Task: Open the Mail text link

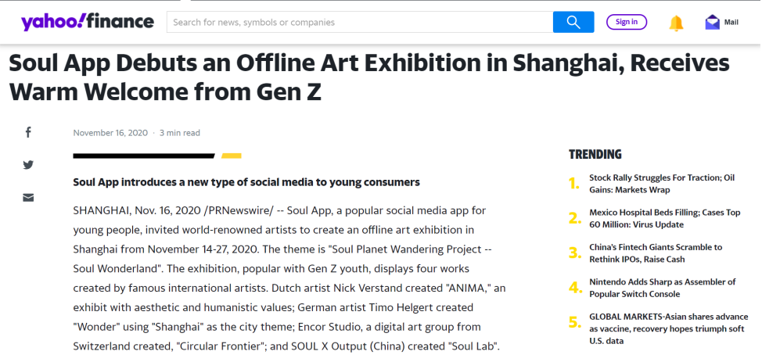Action: (x=731, y=23)
